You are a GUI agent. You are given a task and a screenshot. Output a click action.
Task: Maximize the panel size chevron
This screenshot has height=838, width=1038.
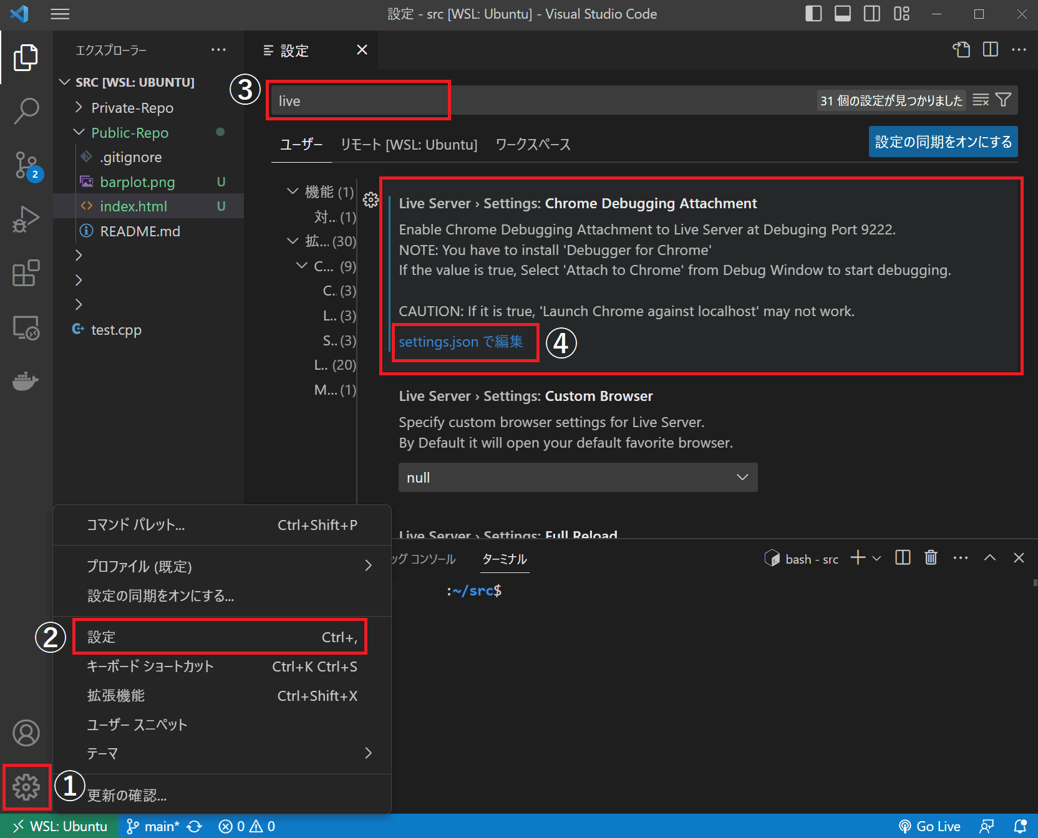point(990,557)
